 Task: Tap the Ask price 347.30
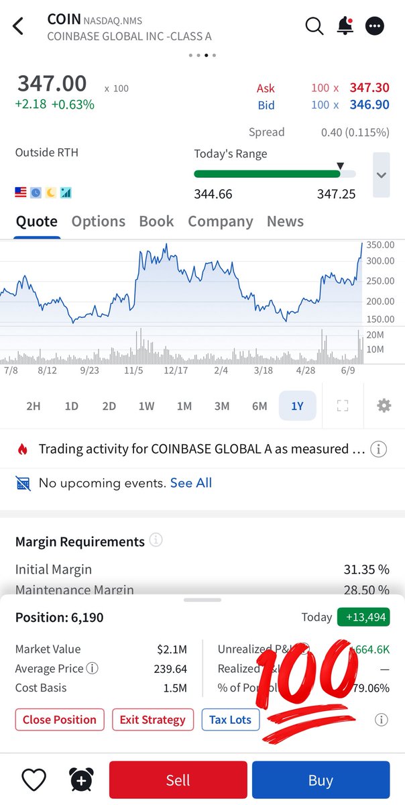pyautogui.click(x=369, y=88)
